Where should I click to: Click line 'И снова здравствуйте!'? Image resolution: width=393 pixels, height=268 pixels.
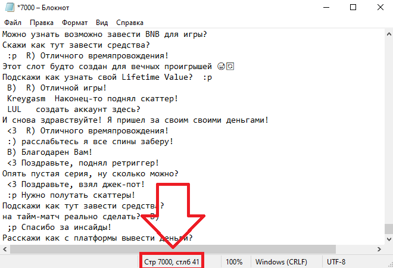coord(135,120)
